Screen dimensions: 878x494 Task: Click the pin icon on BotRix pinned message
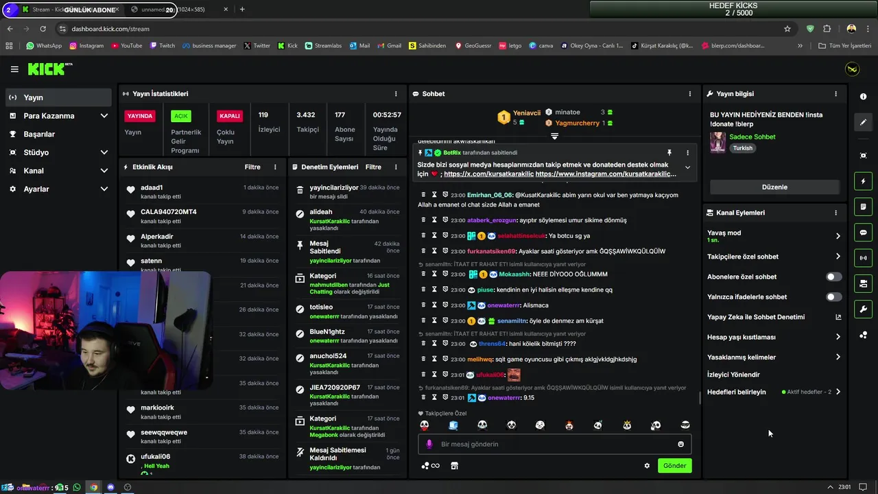click(x=669, y=152)
